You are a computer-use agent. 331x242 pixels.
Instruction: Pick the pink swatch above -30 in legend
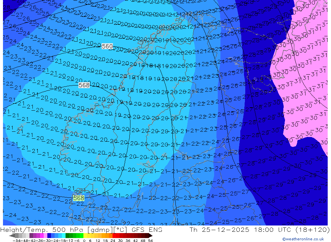[45, 235]
